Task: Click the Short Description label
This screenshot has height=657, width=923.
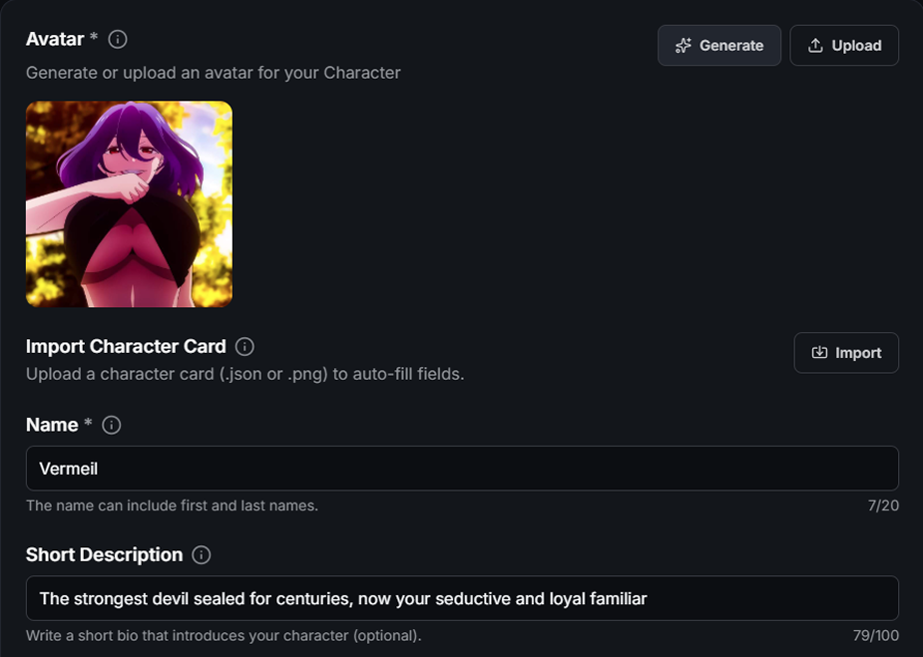Action: click(104, 554)
